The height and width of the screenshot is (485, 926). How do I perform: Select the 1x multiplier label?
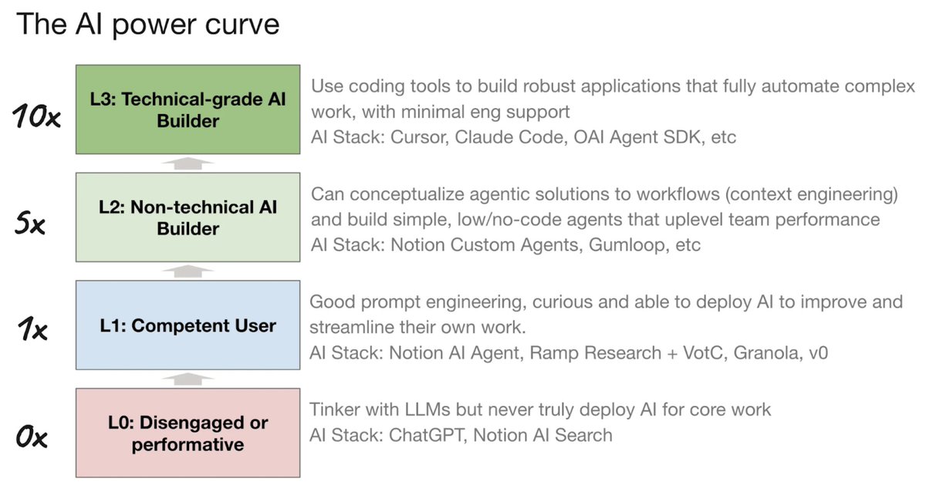(x=32, y=330)
